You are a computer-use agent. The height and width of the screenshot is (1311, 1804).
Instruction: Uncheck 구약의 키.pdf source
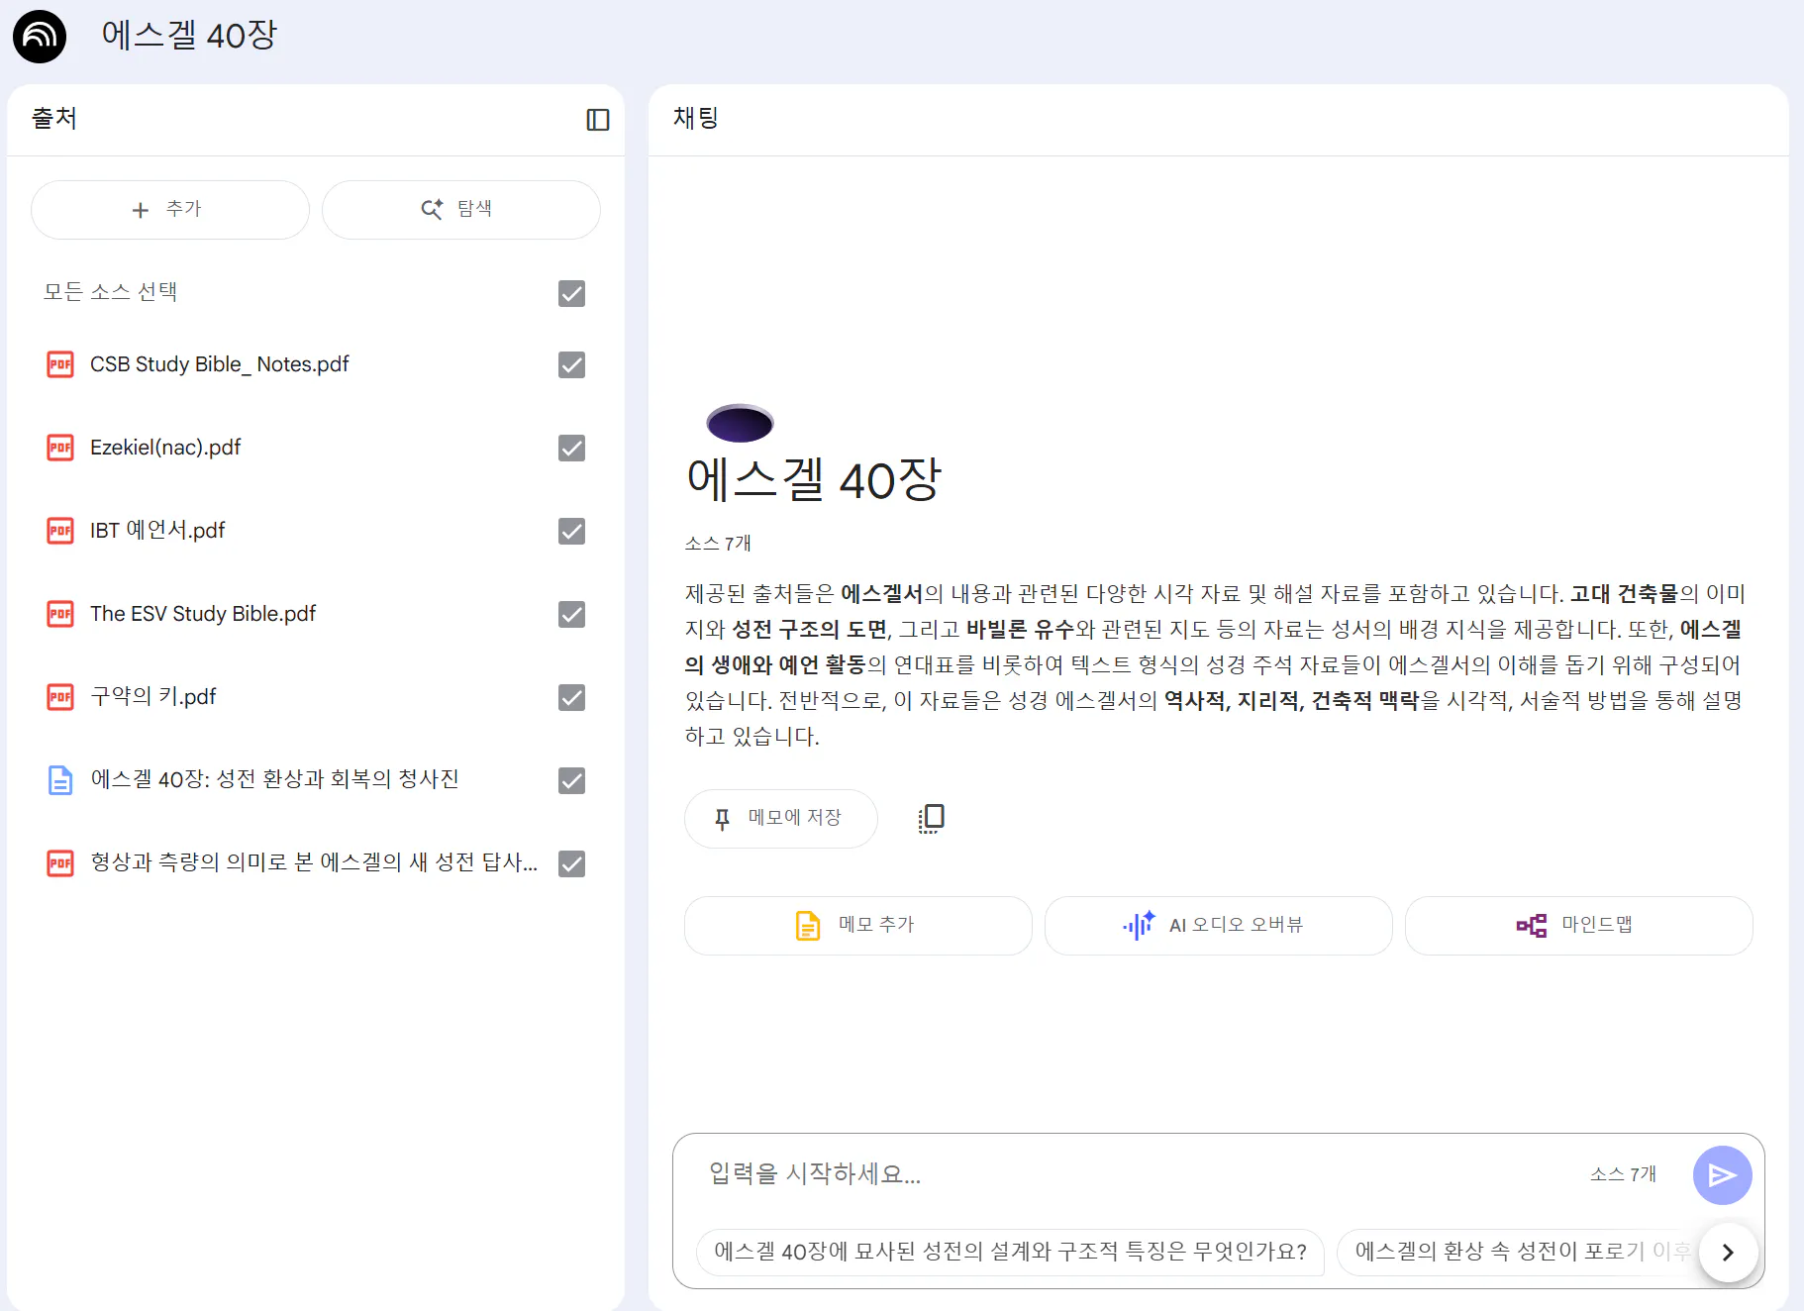[571, 697]
